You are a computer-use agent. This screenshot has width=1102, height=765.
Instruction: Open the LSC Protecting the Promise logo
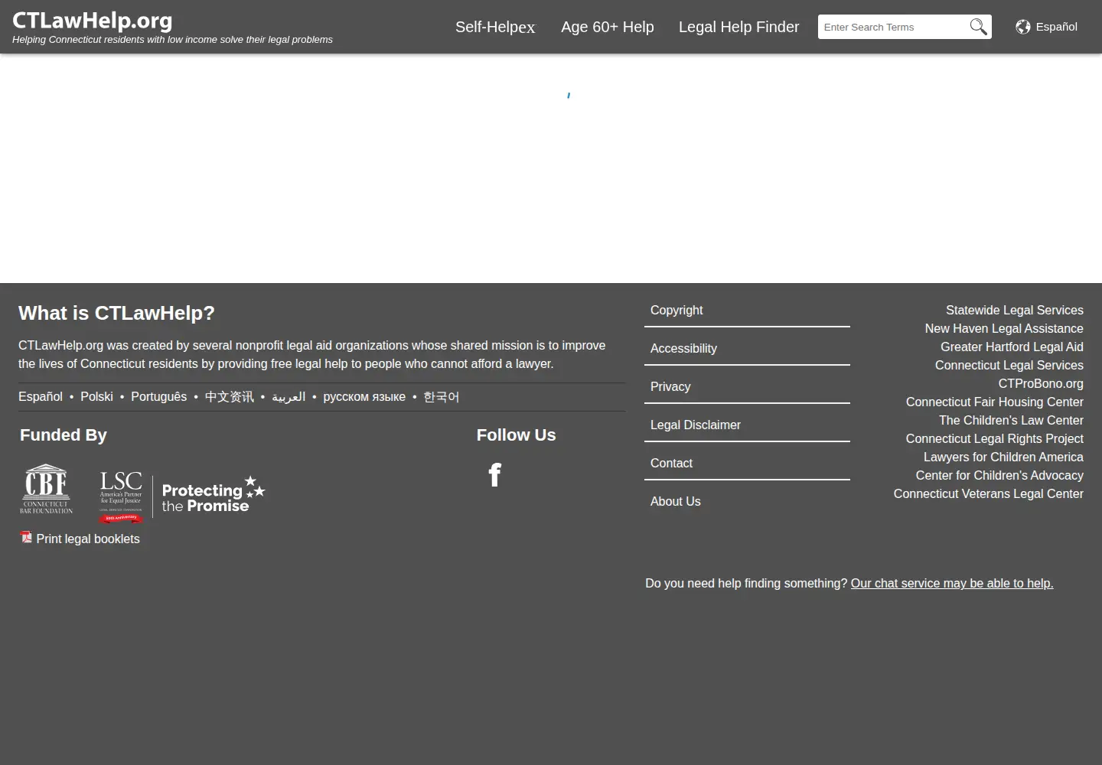[x=183, y=496]
